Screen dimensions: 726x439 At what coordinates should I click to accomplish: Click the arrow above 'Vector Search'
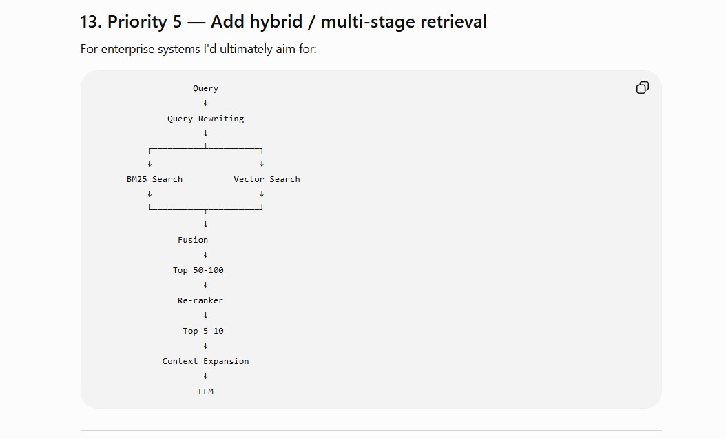262,164
